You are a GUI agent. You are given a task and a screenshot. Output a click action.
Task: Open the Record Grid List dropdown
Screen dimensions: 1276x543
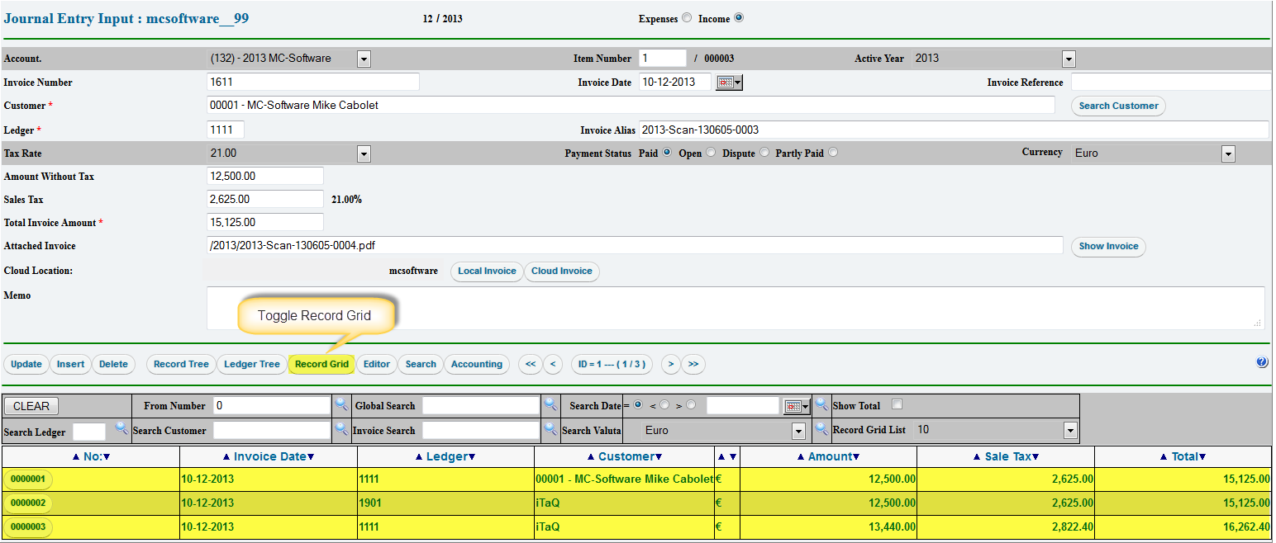tap(1070, 431)
